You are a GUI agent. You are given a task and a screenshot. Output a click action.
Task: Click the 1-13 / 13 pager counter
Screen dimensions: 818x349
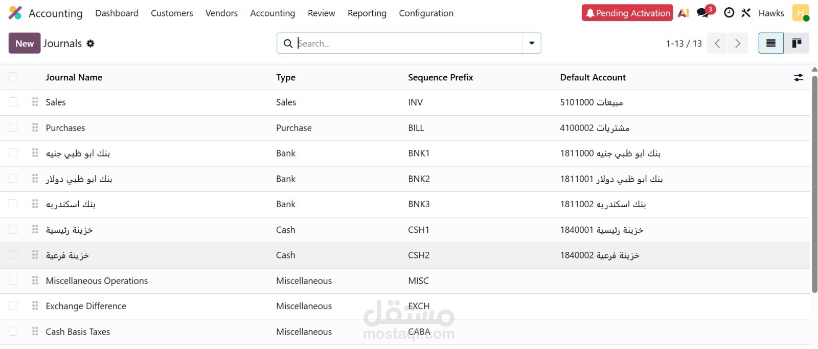pos(684,43)
